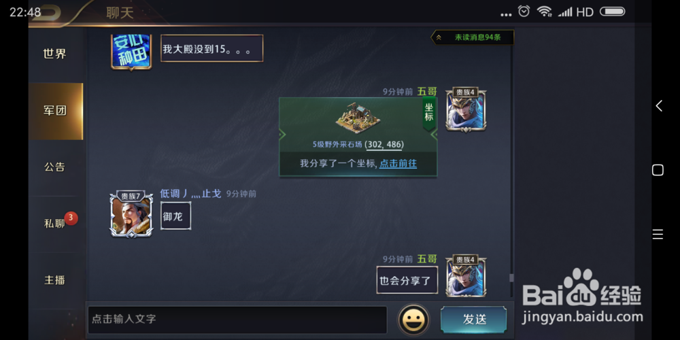Open the 公告 tab
The width and height of the screenshot is (680, 340).
point(56,167)
